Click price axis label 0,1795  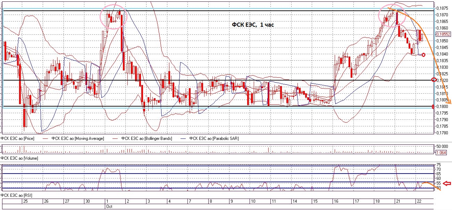[x=442, y=113]
